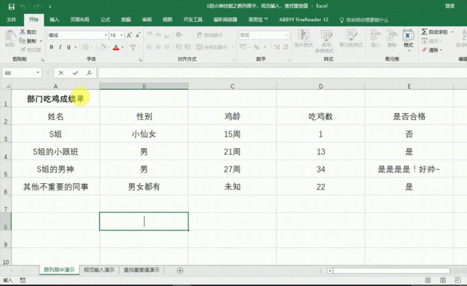Click the percent style % icon
Viewport: 467px width, 286px height.
tap(256, 47)
